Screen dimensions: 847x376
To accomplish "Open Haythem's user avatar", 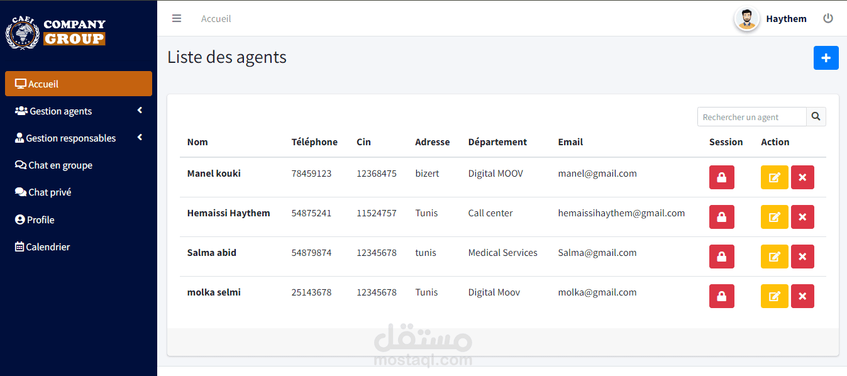I will [747, 18].
